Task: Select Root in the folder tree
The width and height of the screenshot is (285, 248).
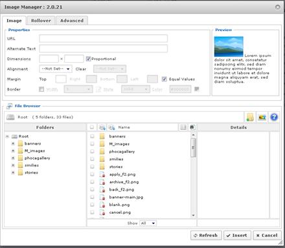Action: coord(23,136)
